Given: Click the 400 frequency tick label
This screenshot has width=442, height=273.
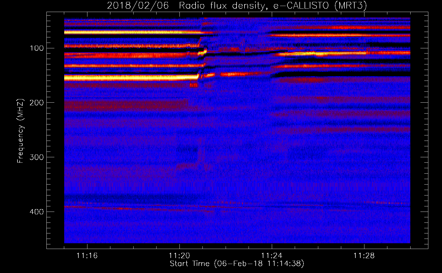Looking at the screenshot, I should point(37,212).
